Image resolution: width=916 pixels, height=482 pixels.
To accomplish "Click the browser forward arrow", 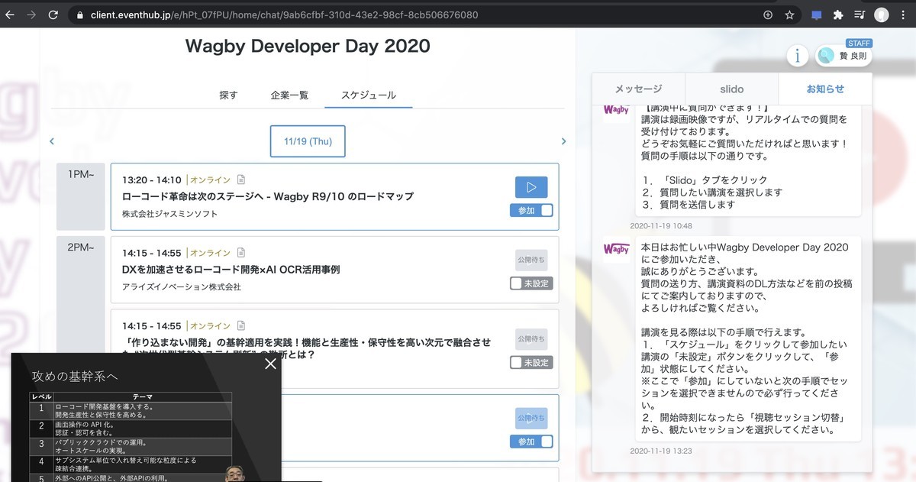I will (x=31, y=15).
